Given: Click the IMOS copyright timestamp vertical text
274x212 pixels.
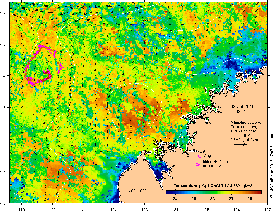Looking at the screenshot, I should (x=272, y=160).
